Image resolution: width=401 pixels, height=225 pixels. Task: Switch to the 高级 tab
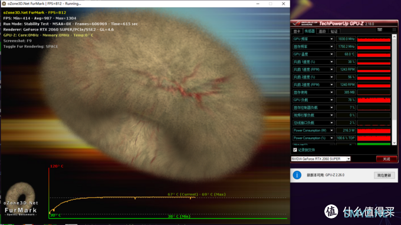pos(322,31)
